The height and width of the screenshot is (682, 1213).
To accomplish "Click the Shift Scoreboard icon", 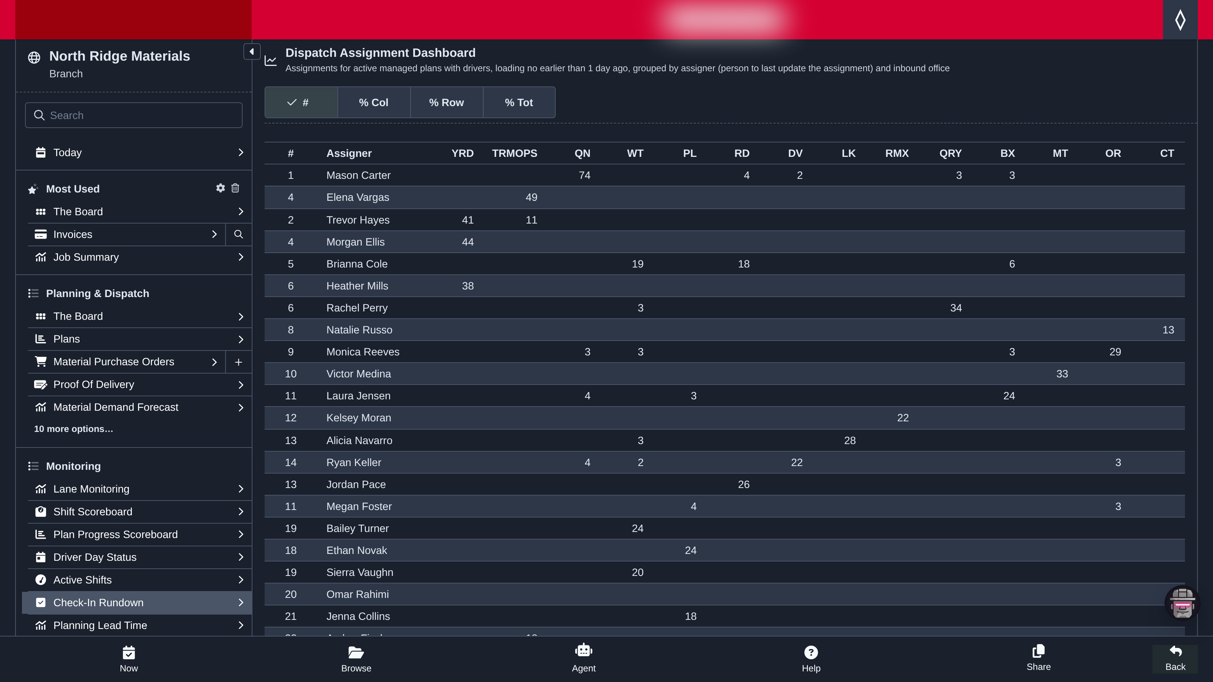I will click(x=41, y=511).
